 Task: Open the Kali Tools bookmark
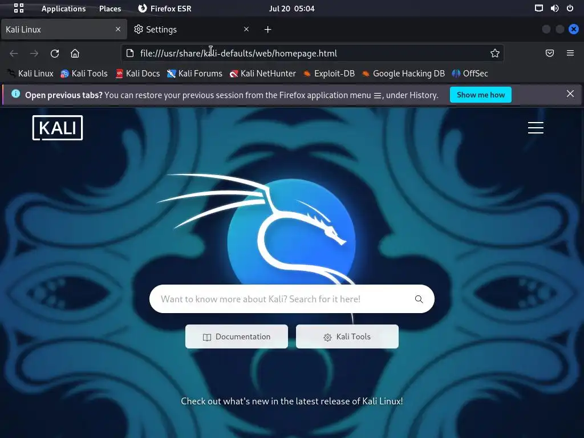(x=84, y=74)
